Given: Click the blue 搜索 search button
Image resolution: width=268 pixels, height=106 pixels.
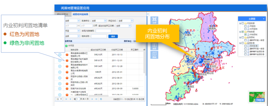Looking at the screenshot, I should pyautogui.click(x=113, y=36).
